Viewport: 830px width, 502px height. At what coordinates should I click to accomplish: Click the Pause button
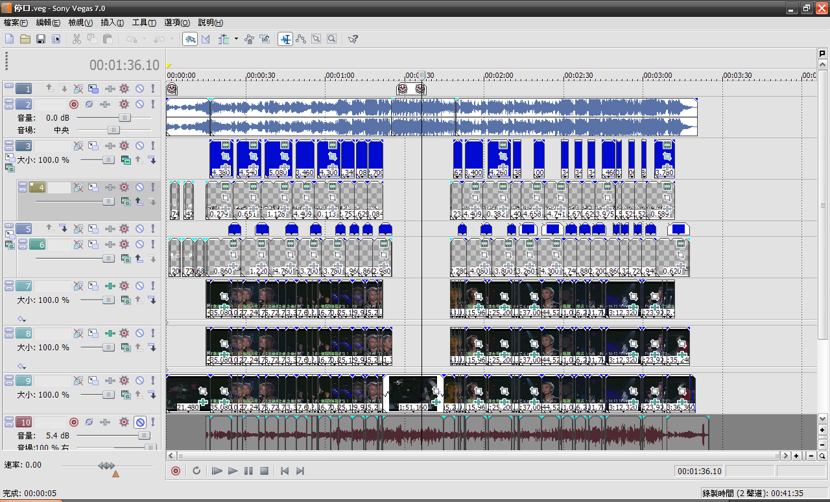tap(248, 471)
